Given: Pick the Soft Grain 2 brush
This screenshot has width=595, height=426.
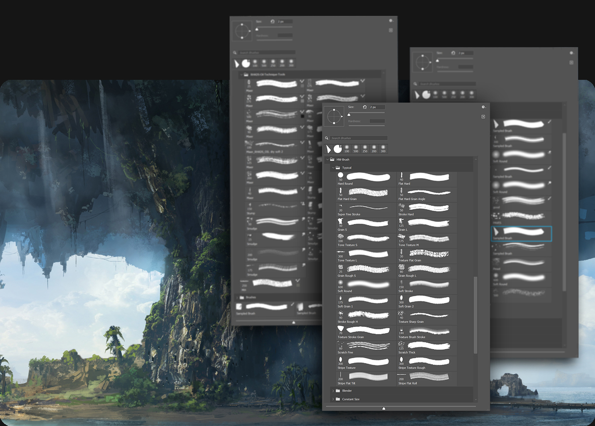Looking at the screenshot, I should [x=427, y=302].
